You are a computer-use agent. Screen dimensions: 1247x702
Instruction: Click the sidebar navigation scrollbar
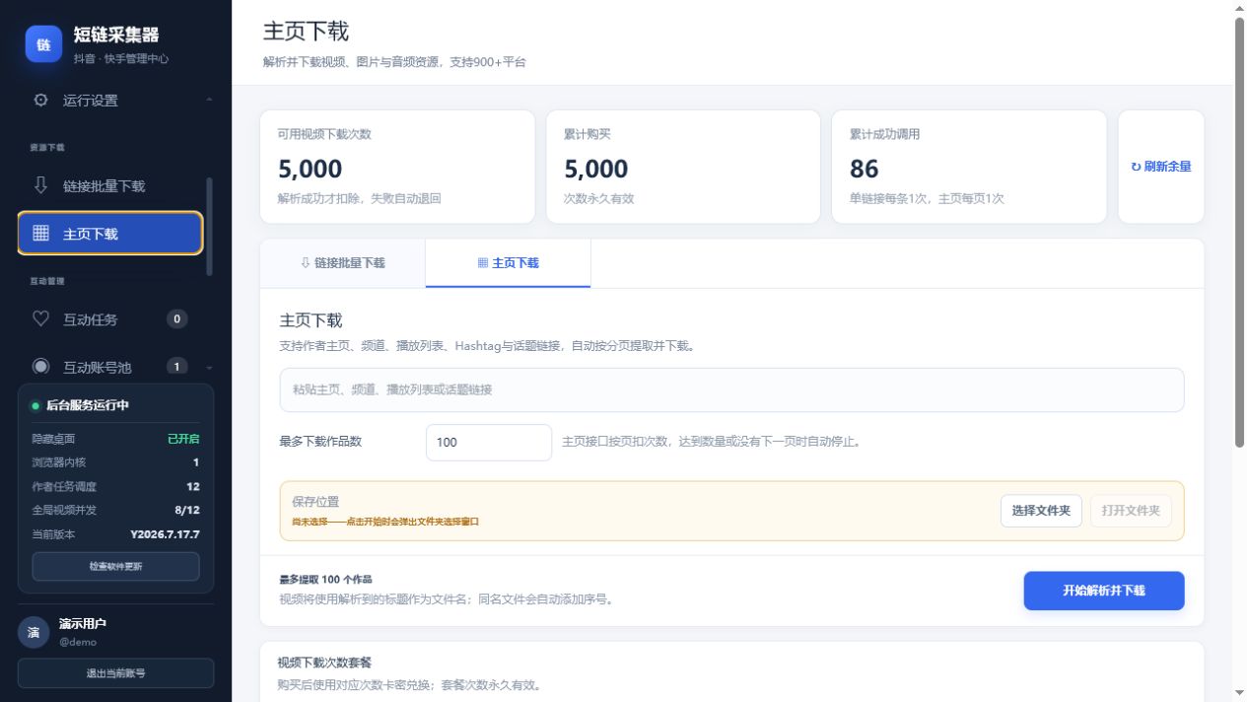209,227
